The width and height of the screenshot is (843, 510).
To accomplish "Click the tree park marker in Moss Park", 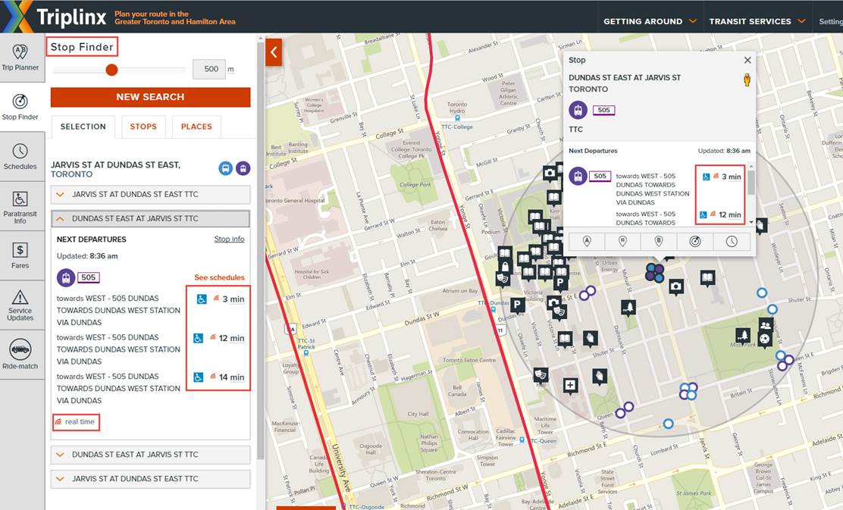I will (742, 336).
